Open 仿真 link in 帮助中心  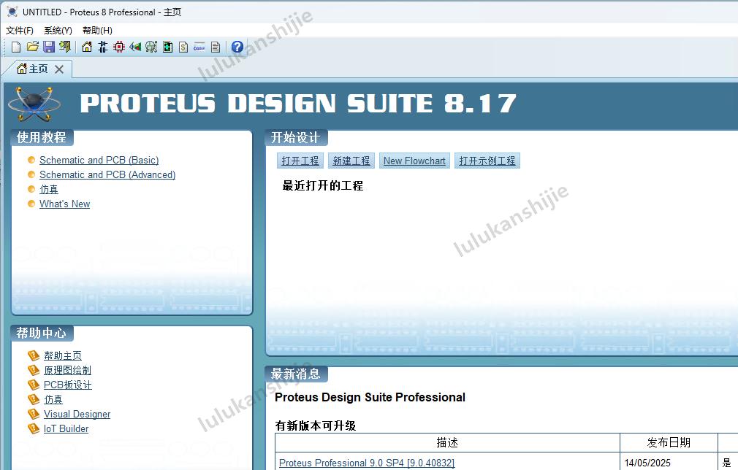tap(53, 399)
